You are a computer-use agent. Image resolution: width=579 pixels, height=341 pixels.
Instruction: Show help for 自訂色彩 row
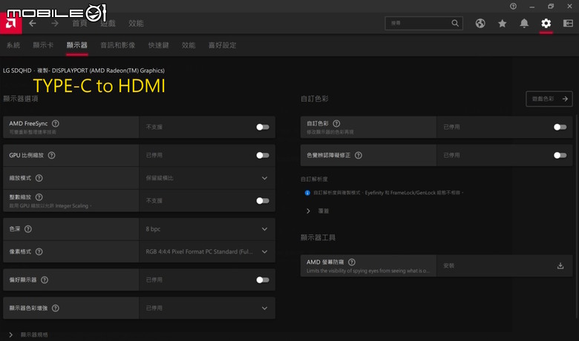point(336,124)
